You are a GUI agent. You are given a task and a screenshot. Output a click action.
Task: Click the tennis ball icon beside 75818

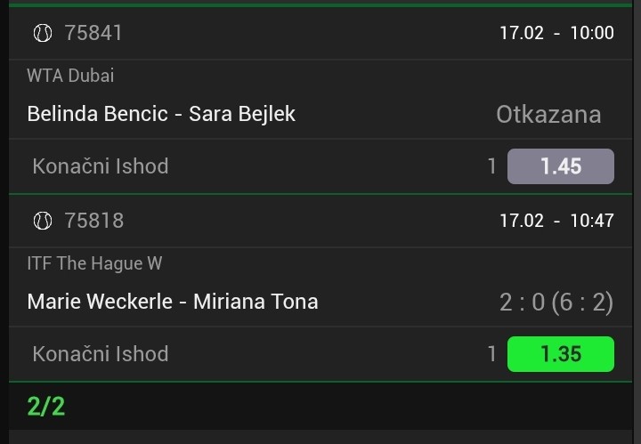pyautogui.click(x=42, y=221)
